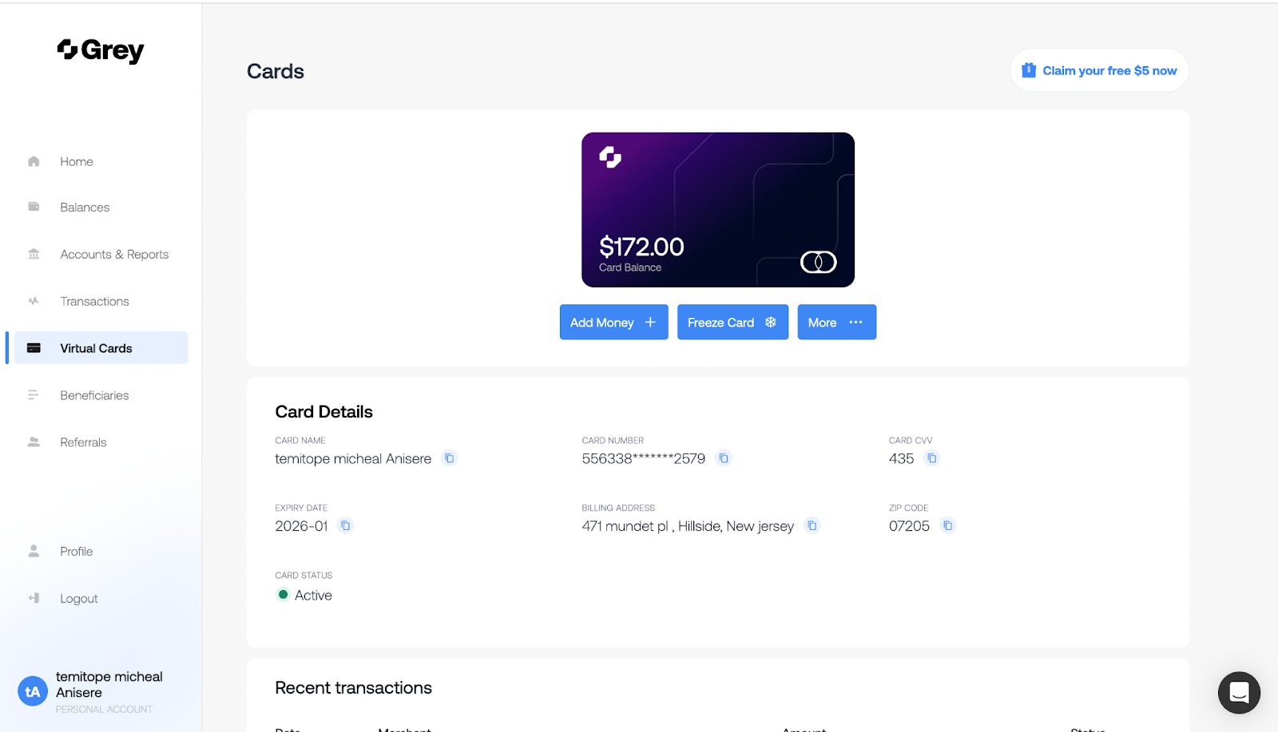
Task: Open Beneficiaries list icon
Action: [33, 394]
